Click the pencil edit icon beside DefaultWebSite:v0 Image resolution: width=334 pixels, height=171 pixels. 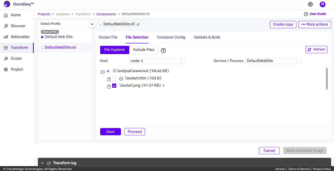[x=138, y=24]
